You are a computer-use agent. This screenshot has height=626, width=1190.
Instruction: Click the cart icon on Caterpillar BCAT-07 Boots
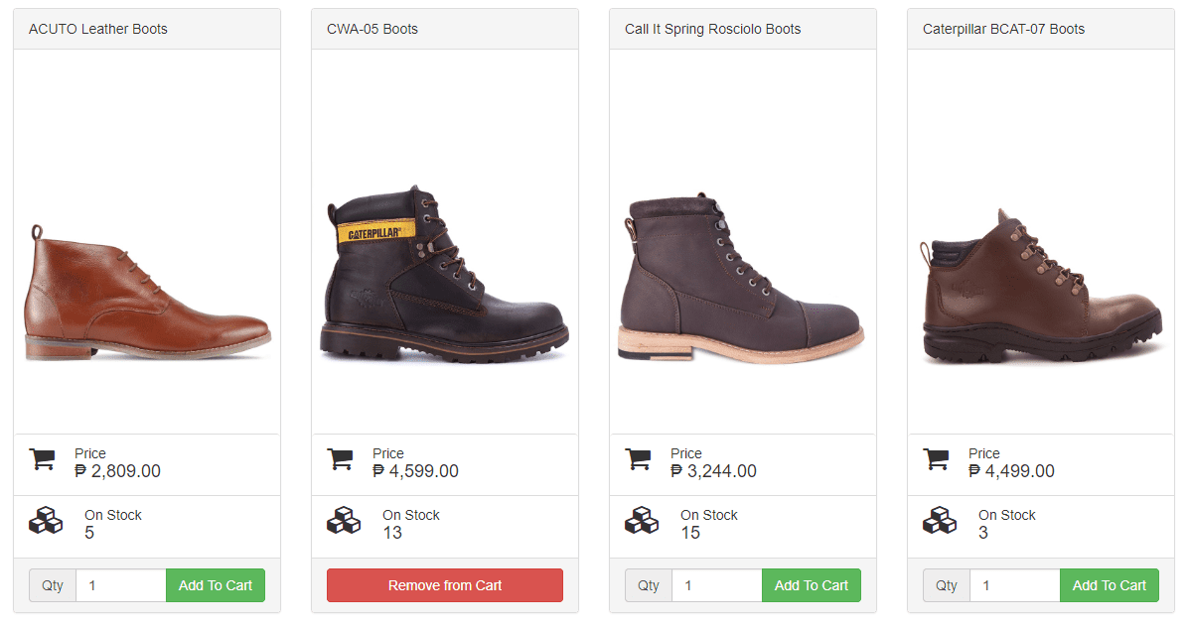click(935, 459)
